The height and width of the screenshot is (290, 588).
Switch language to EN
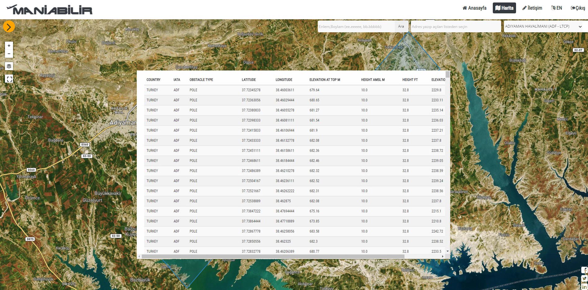(556, 8)
